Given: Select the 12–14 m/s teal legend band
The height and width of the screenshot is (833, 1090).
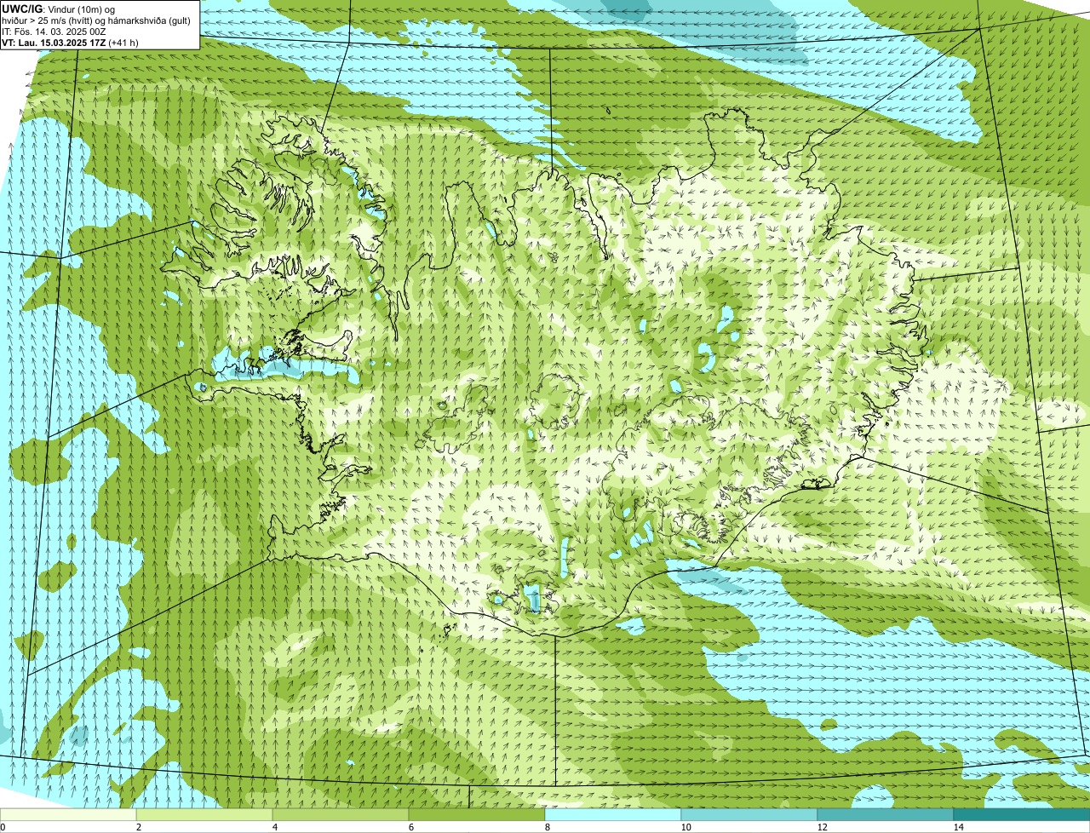Looking at the screenshot, I should coord(886,814).
